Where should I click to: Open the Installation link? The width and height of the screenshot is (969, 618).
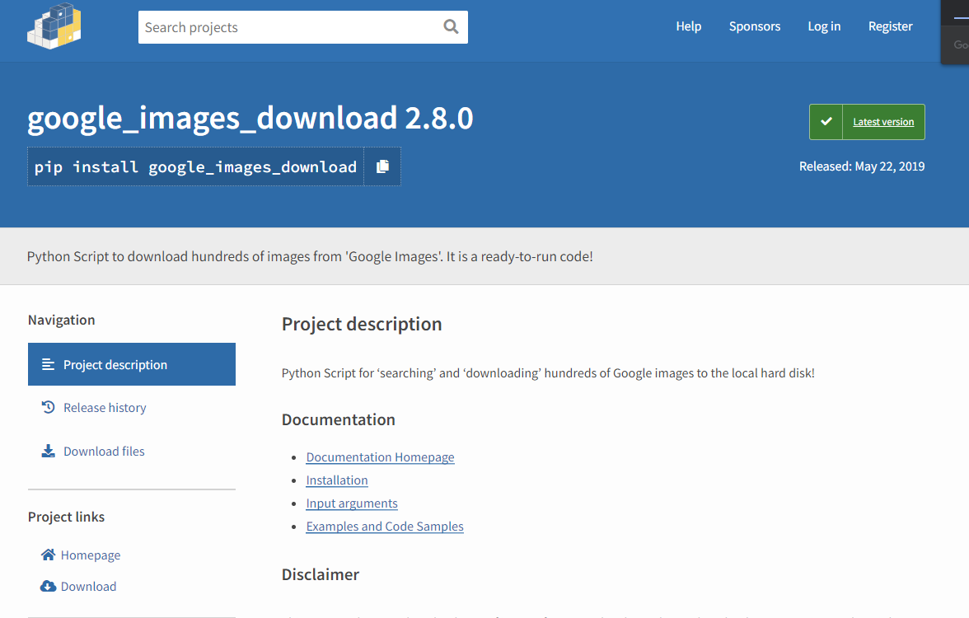pos(337,480)
